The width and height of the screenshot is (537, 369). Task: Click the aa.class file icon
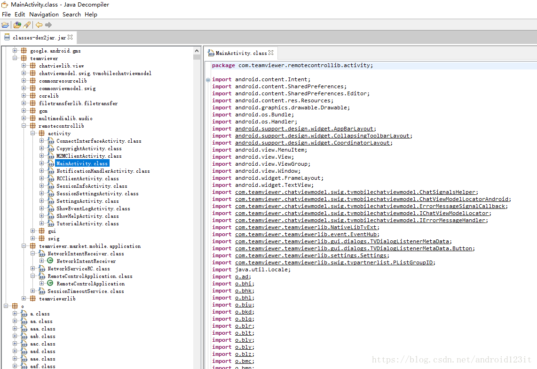(24, 321)
